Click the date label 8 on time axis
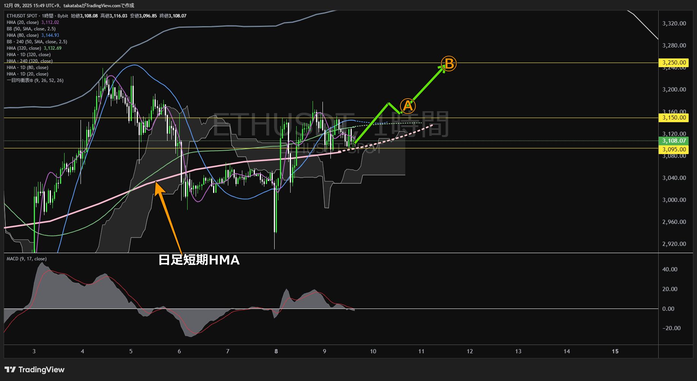 pos(276,351)
